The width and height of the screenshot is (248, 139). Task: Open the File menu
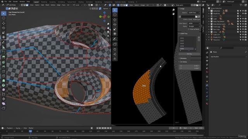(6, 2)
